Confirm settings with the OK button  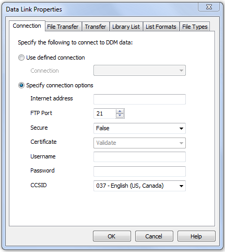pos(112,236)
